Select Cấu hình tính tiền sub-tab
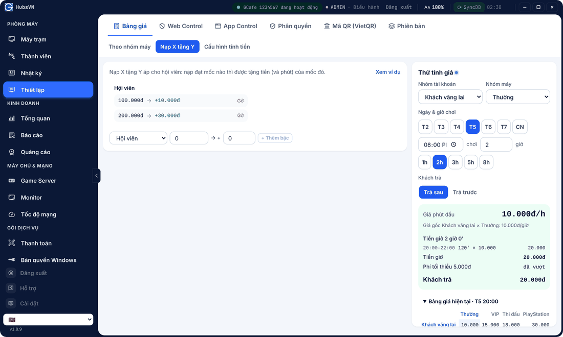563x337 pixels. click(x=227, y=46)
